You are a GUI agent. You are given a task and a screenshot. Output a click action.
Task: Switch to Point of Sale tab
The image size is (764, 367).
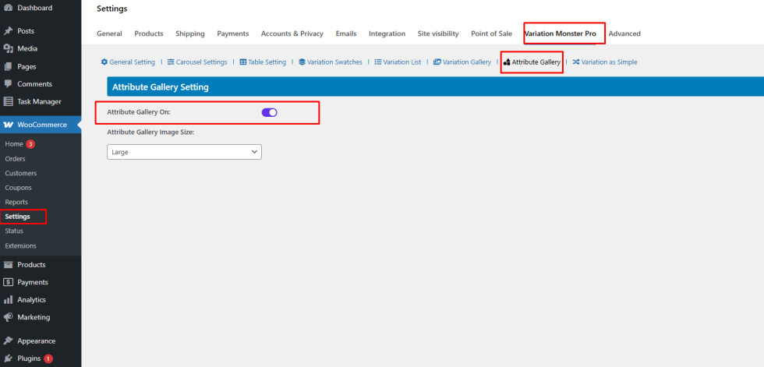[x=491, y=34]
